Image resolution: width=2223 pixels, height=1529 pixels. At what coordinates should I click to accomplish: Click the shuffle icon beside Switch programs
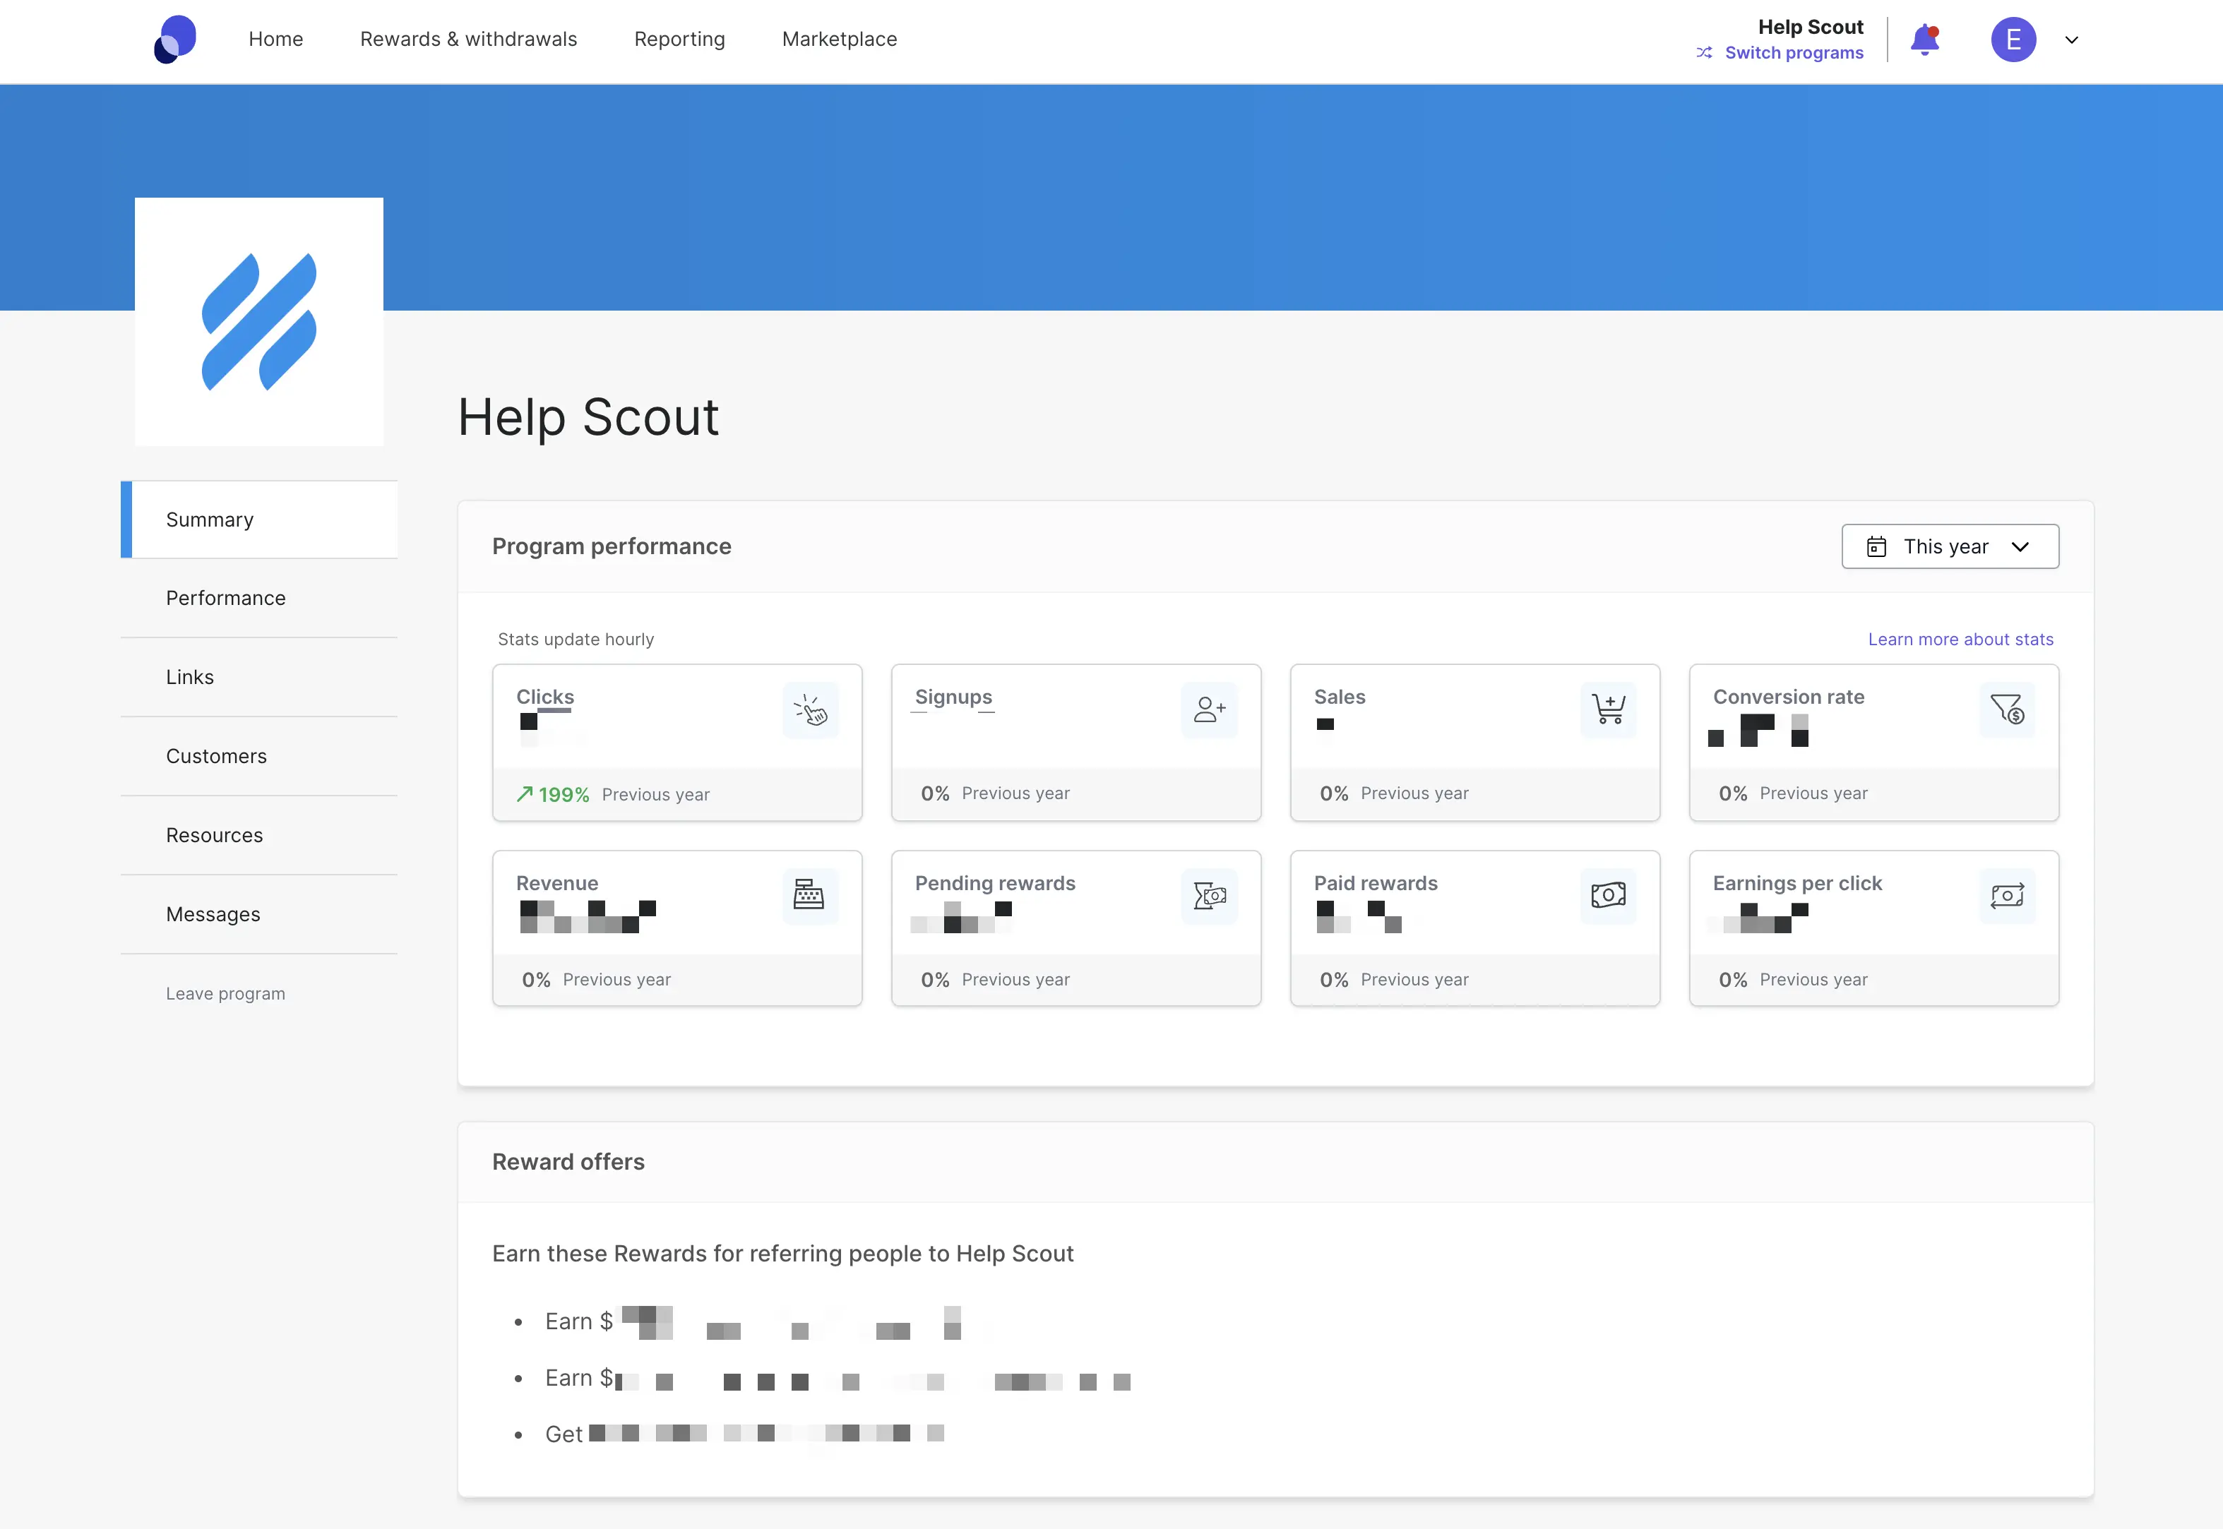pos(1705,53)
